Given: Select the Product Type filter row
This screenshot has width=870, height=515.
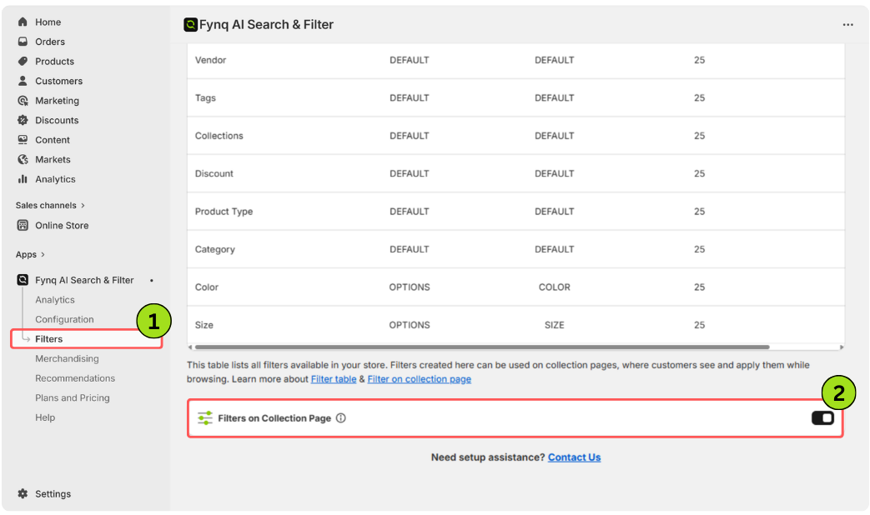Looking at the screenshot, I should click(515, 212).
